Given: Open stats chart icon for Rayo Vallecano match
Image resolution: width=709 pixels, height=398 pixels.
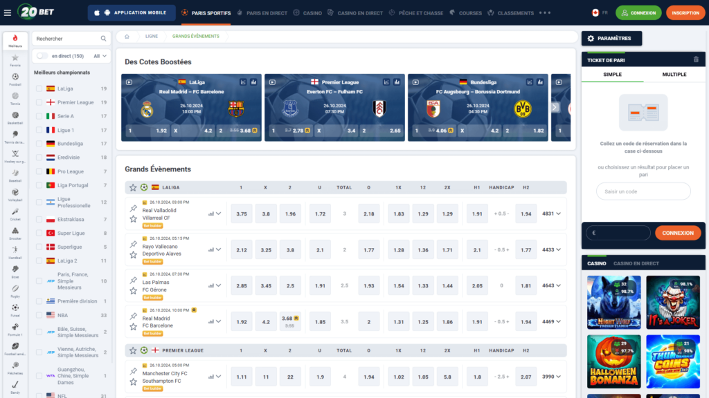Looking at the screenshot, I should click(x=211, y=249).
